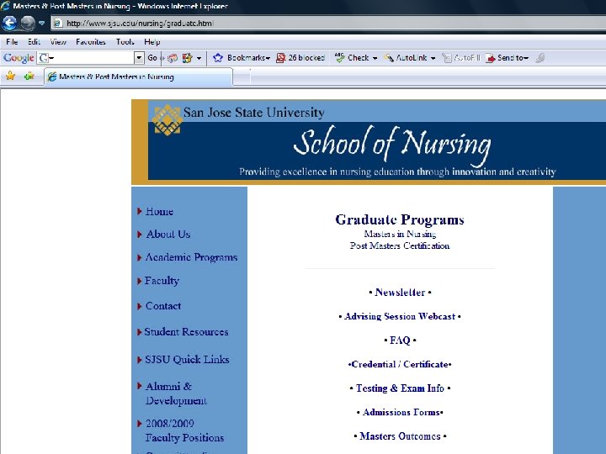Open the Help menu
Screen dimensions: 606x454
[x=151, y=42]
